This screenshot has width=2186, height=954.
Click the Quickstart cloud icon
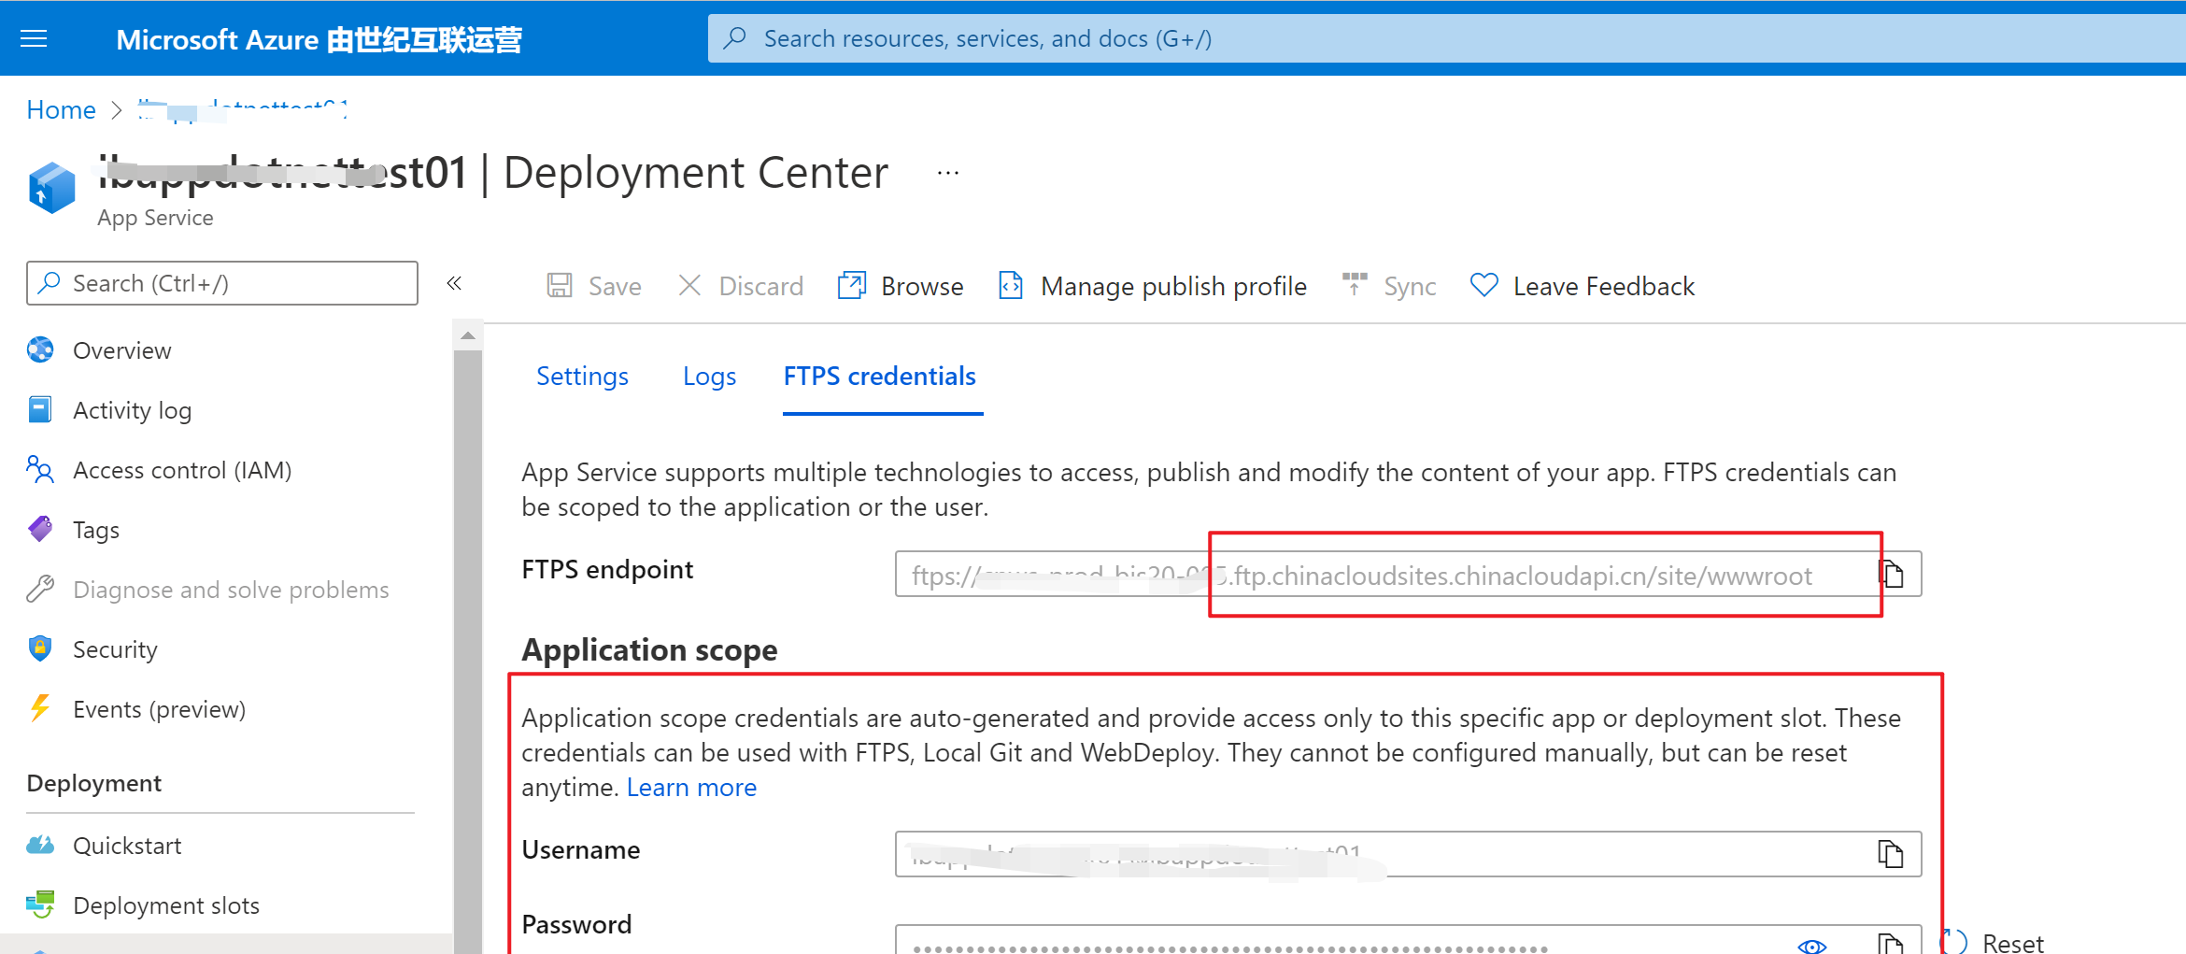click(x=40, y=845)
